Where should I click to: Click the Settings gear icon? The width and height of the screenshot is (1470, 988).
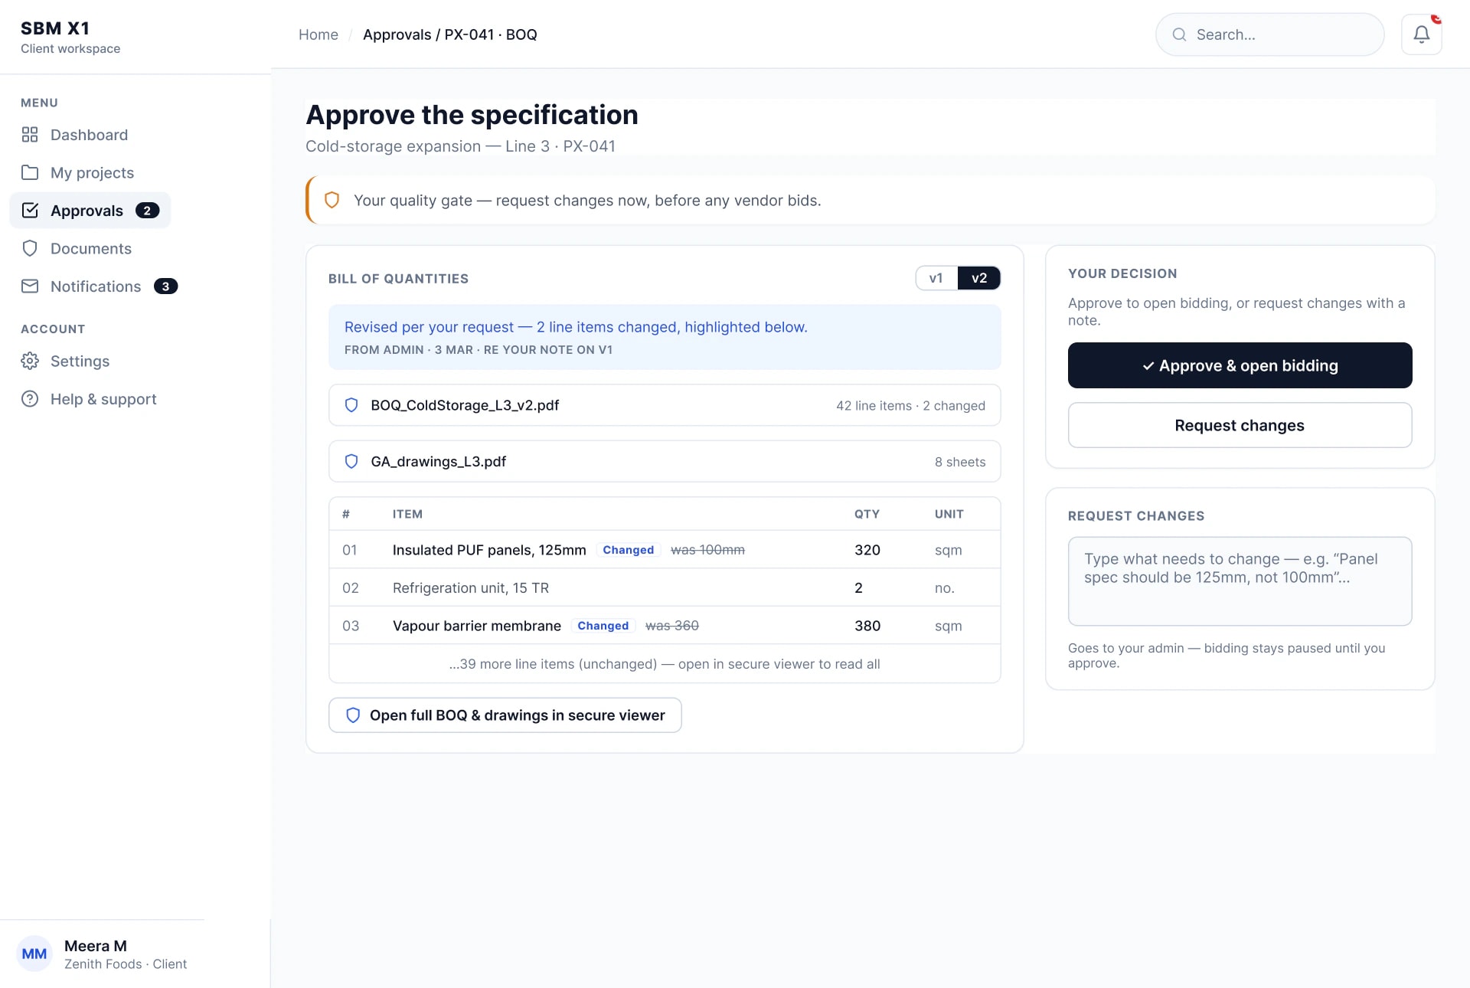pos(30,361)
